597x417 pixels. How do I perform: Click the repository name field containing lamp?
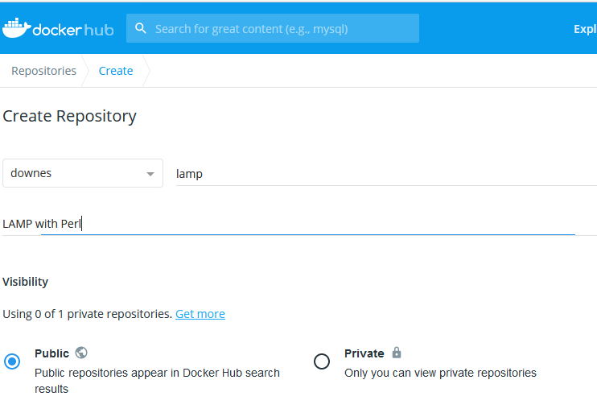click(x=386, y=174)
